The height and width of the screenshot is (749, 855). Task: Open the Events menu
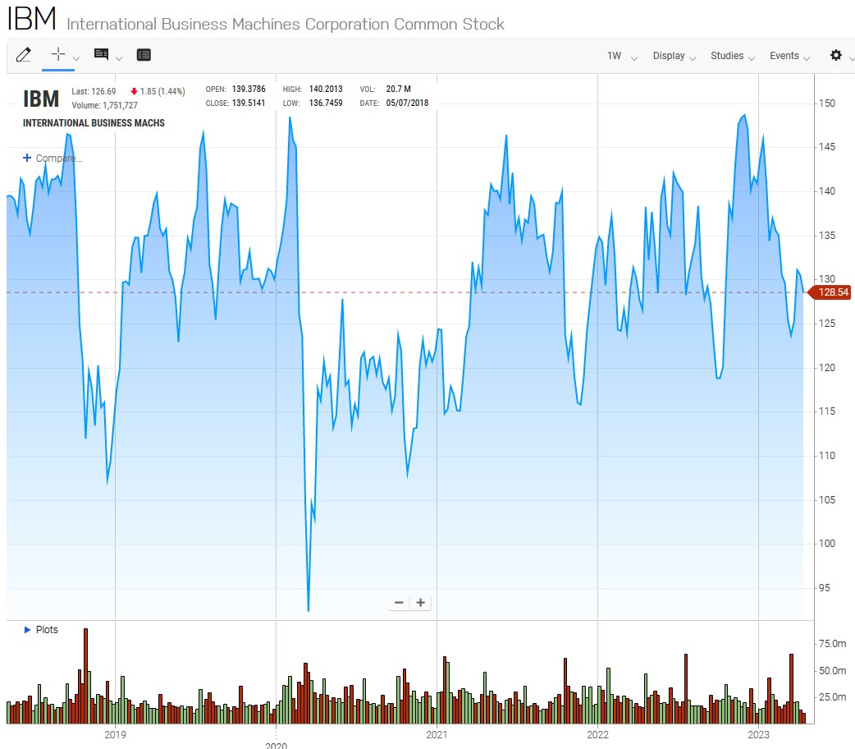pos(789,56)
